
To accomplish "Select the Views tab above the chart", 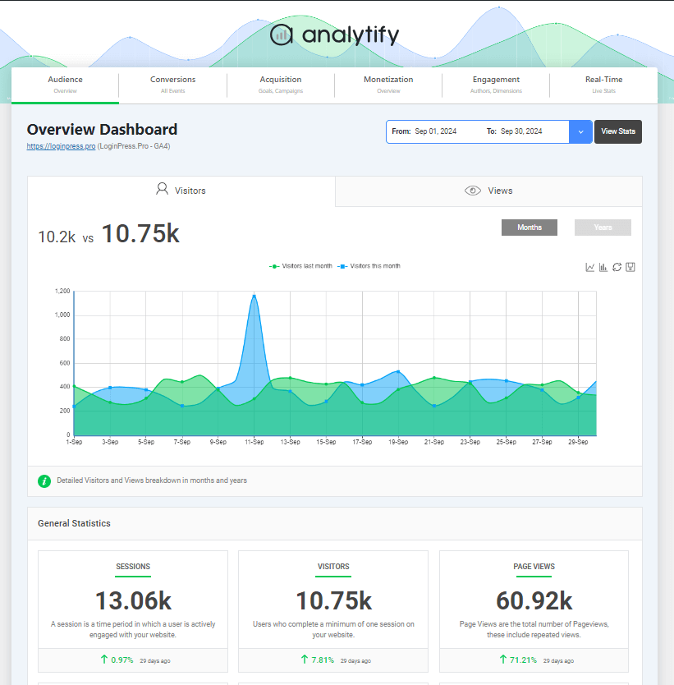I will coord(488,190).
